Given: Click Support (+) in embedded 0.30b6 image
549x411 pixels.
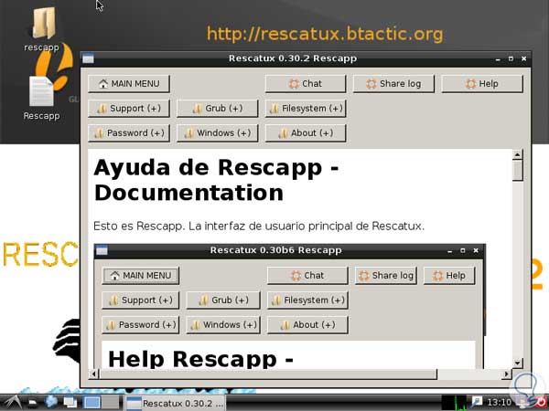Looking at the screenshot, I should click(140, 300).
